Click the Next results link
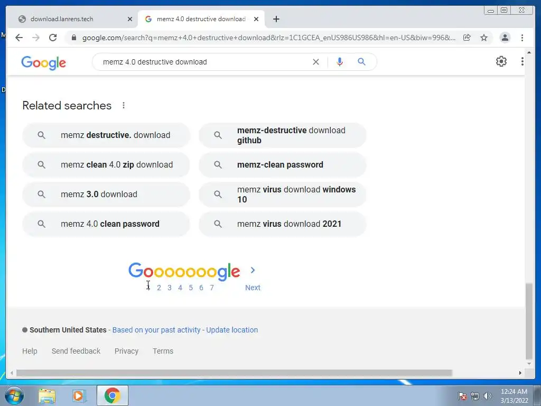The height and width of the screenshot is (406, 541). pyautogui.click(x=253, y=288)
